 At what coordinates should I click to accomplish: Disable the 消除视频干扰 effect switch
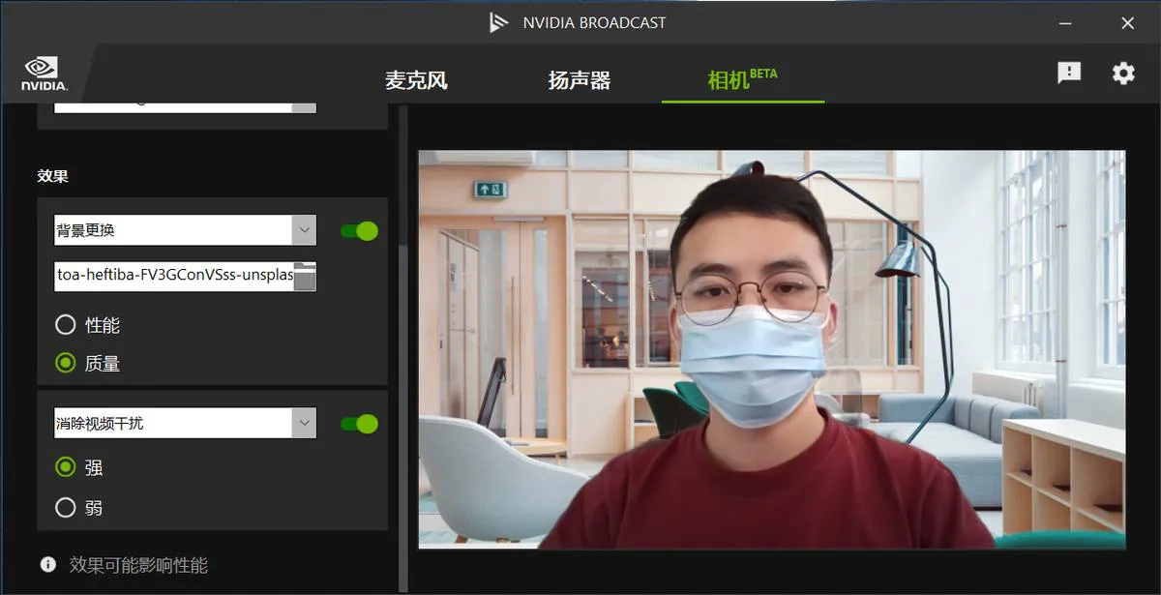tap(359, 424)
